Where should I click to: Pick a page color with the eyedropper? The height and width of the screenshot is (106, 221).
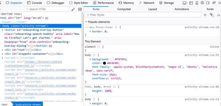pos(73,9)
